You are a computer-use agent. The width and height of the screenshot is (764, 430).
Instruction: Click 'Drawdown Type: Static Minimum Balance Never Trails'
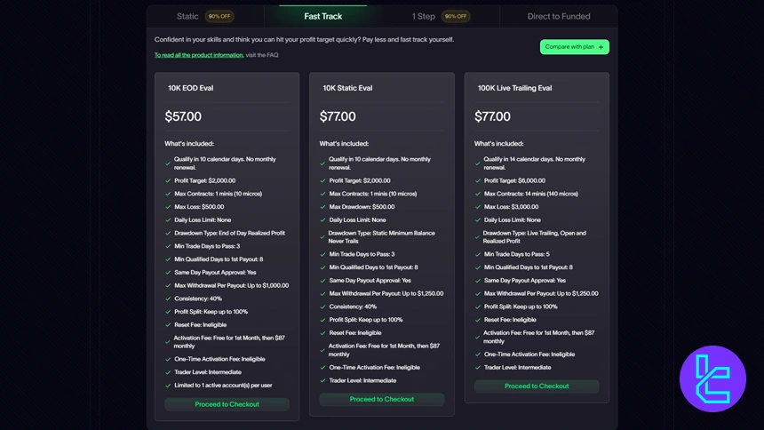coord(381,237)
